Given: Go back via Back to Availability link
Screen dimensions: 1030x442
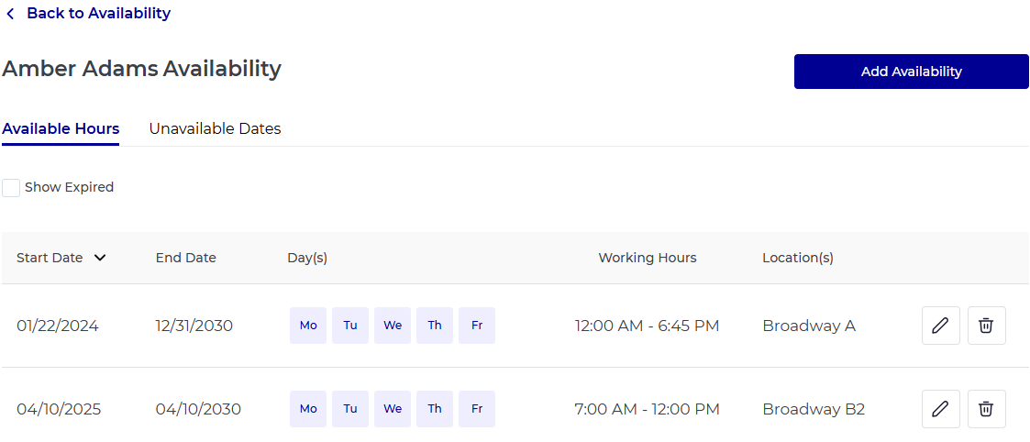Looking at the screenshot, I should (98, 13).
